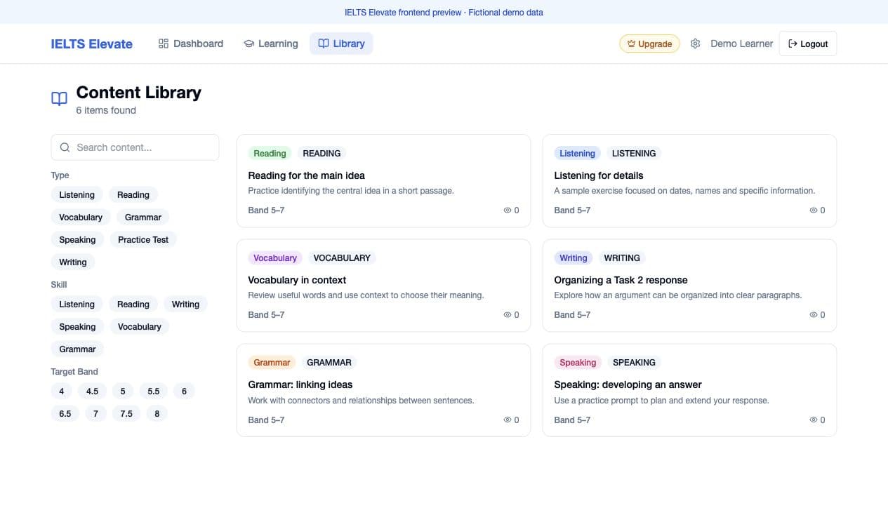Image resolution: width=888 pixels, height=529 pixels.
Task: Click the eye views icon on Vocabulary in context
Action: (508, 315)
